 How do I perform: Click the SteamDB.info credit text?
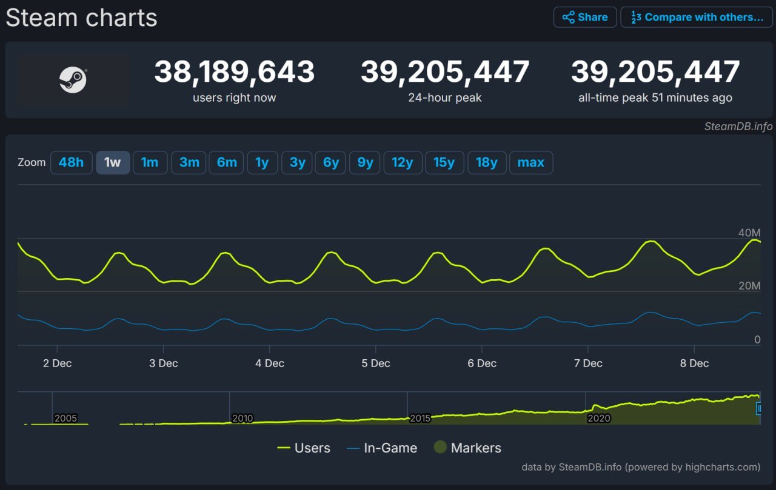[x=738, y=127]
